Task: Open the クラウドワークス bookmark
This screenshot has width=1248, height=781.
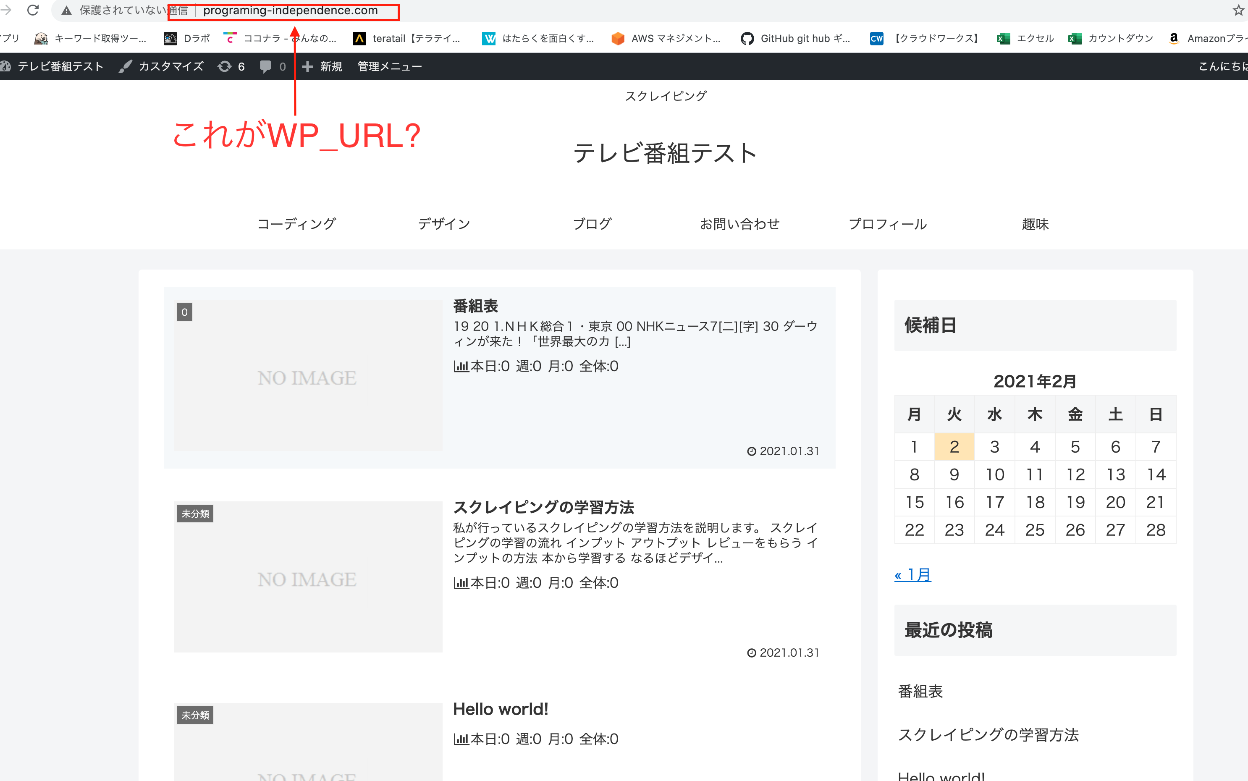Action: tap(925, 38)
